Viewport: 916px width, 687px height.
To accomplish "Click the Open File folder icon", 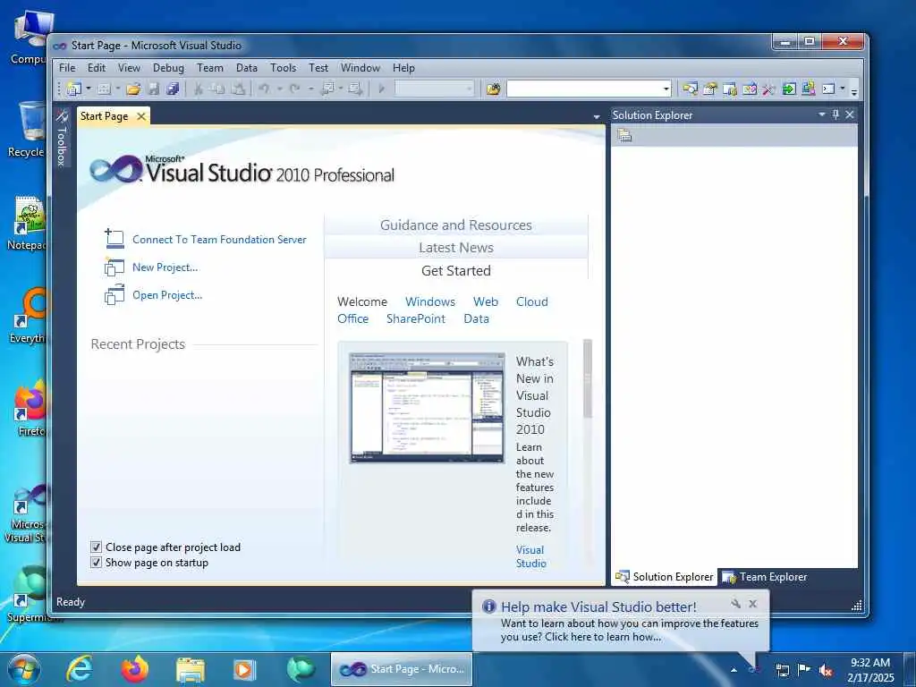I will (x=134, y=89).
